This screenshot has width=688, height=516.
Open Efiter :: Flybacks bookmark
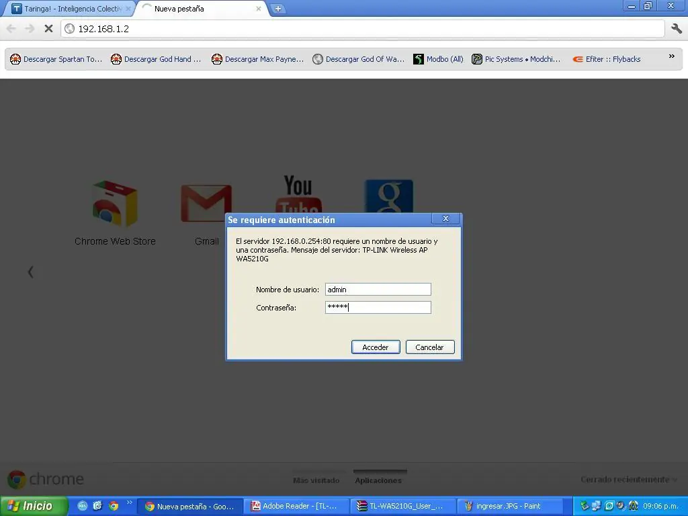pyautogui.click(x=607, y=59)
